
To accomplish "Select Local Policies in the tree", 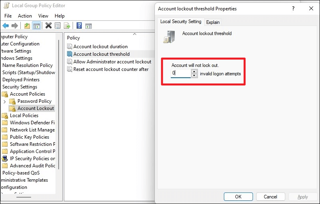I will [24, 116].
